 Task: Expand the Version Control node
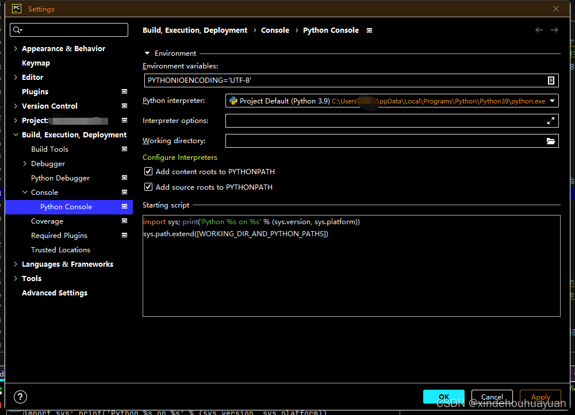click(16, 106)
